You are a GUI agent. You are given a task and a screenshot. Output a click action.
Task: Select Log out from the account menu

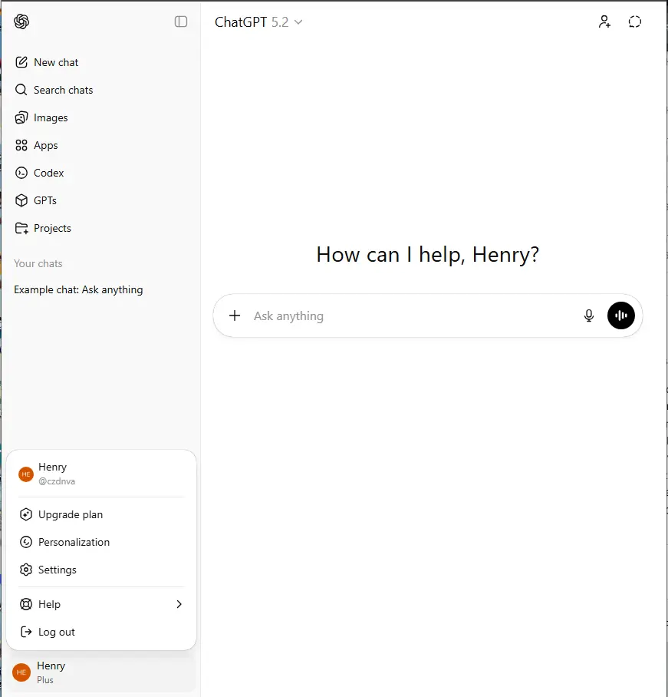(101, 632)
